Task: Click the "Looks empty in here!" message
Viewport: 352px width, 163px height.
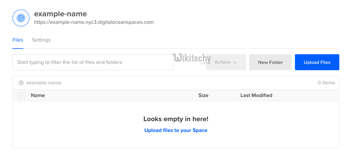Action: [176, 119]
